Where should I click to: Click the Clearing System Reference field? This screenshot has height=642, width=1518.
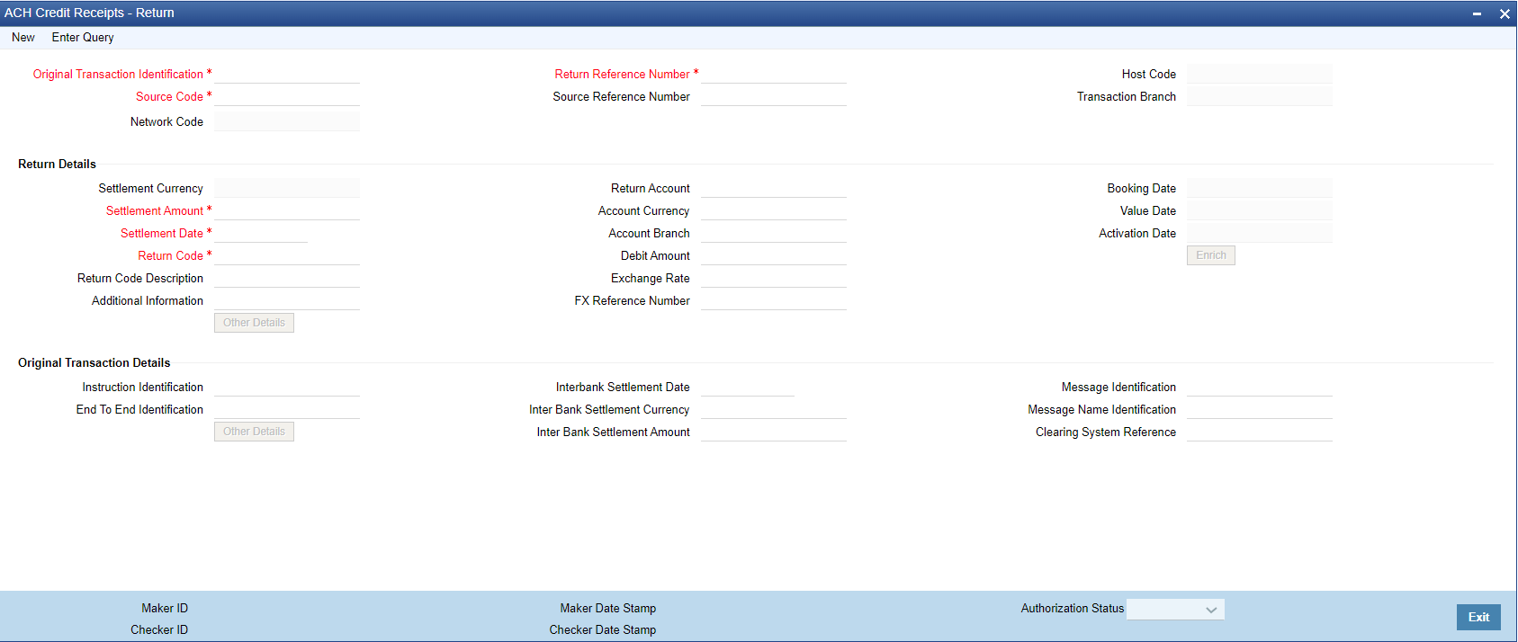[x=1260, y=432]
